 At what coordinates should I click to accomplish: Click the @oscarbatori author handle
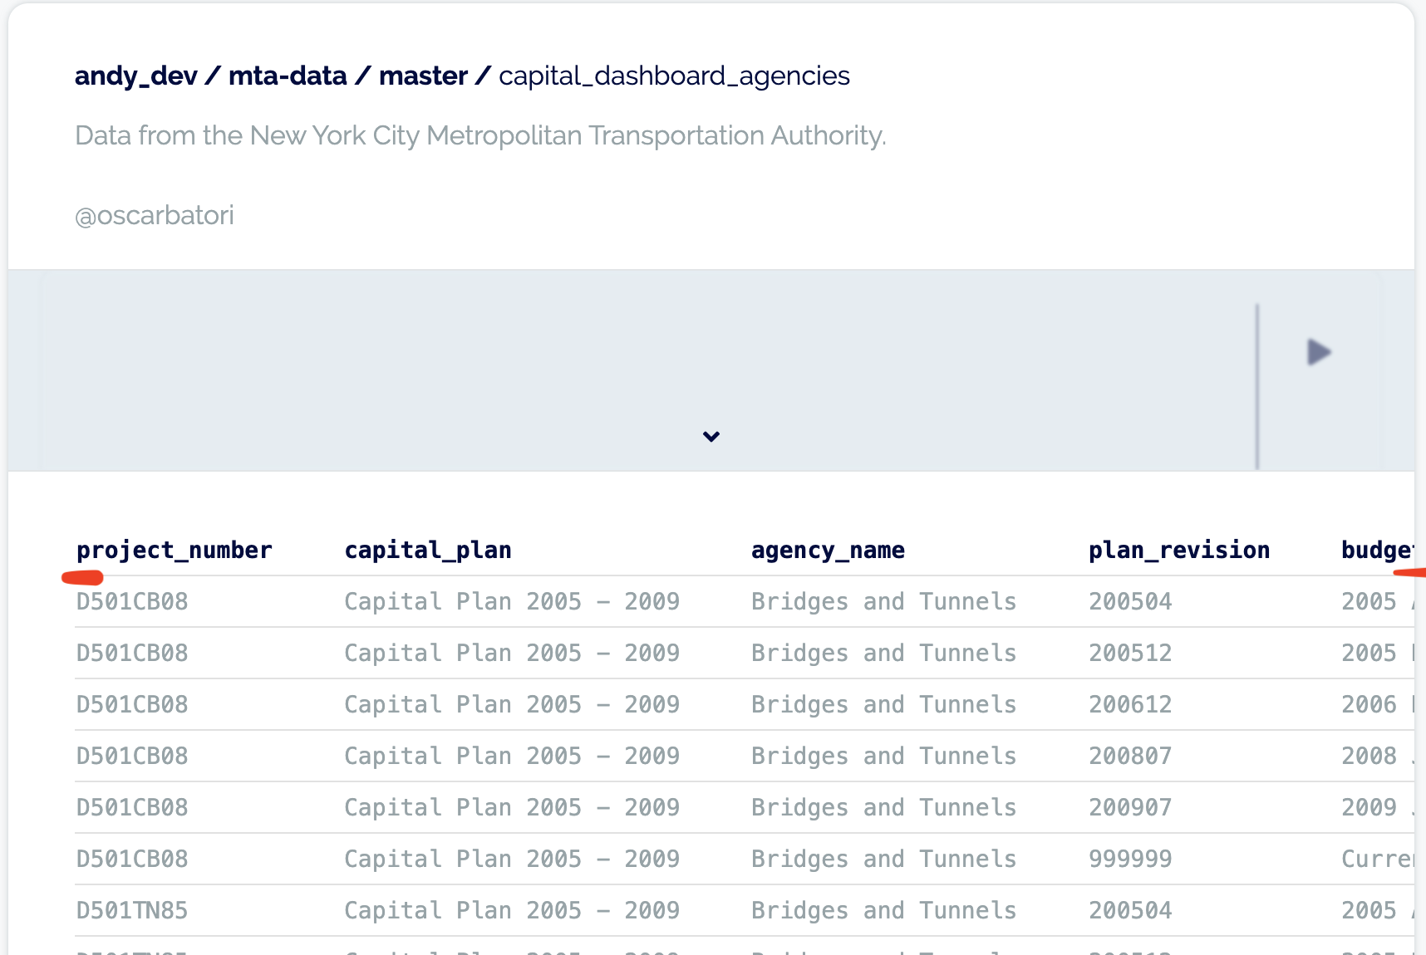[155, 215]
